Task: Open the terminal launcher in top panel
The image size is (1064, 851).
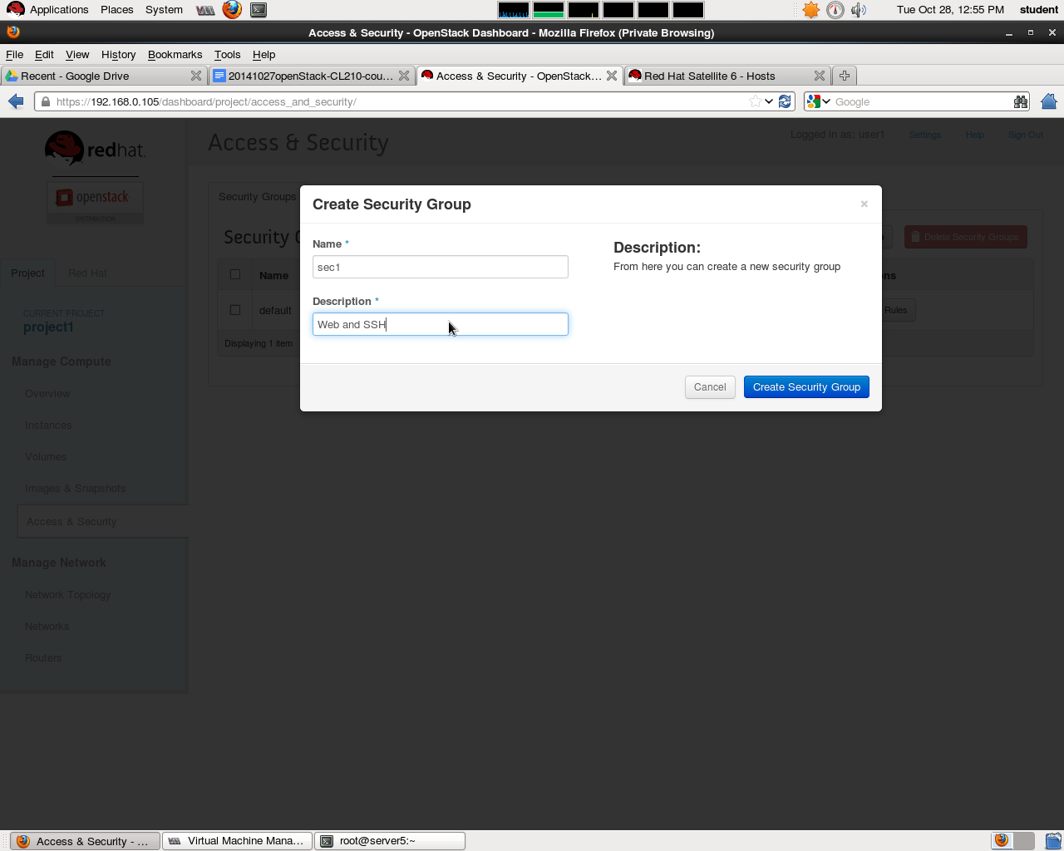Action: pos(259,10)
